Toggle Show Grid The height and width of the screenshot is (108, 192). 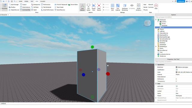pyautogui.click(x=112, y=7)
